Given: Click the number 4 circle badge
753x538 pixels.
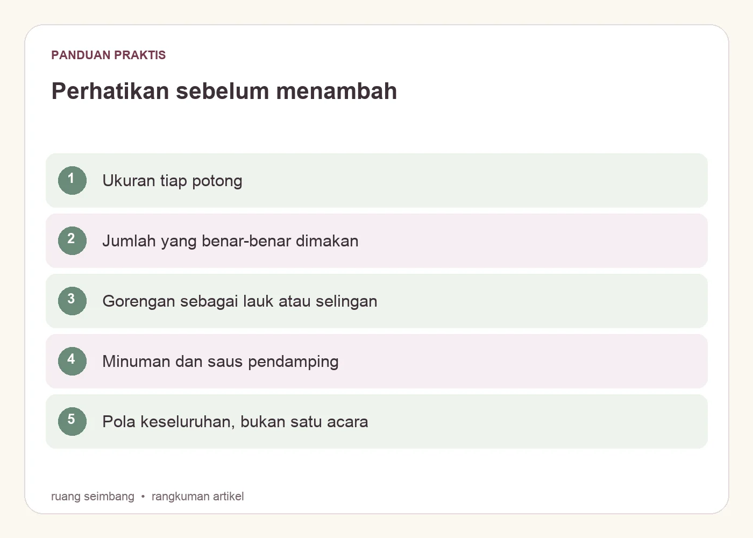Looking at the screenshot, I should click(72, 361).
